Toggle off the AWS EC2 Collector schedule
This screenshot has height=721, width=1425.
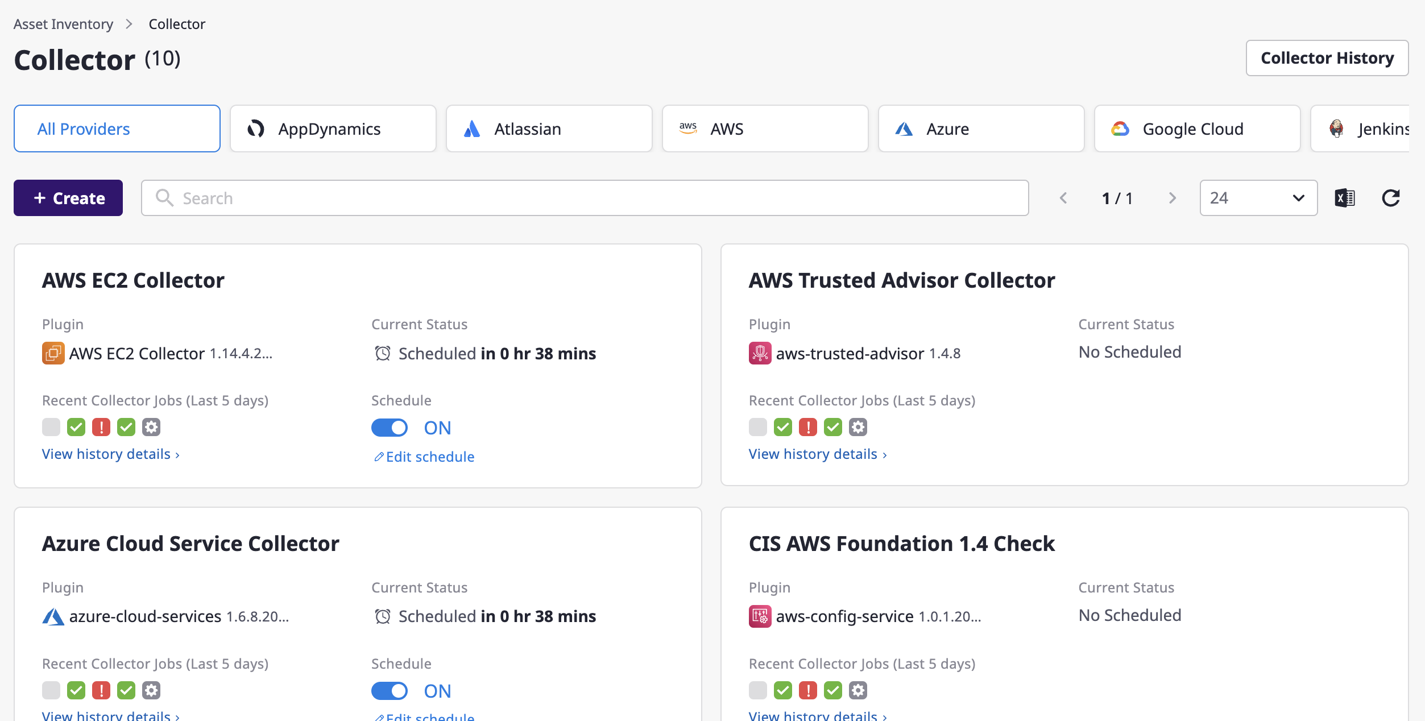[390, 428]
